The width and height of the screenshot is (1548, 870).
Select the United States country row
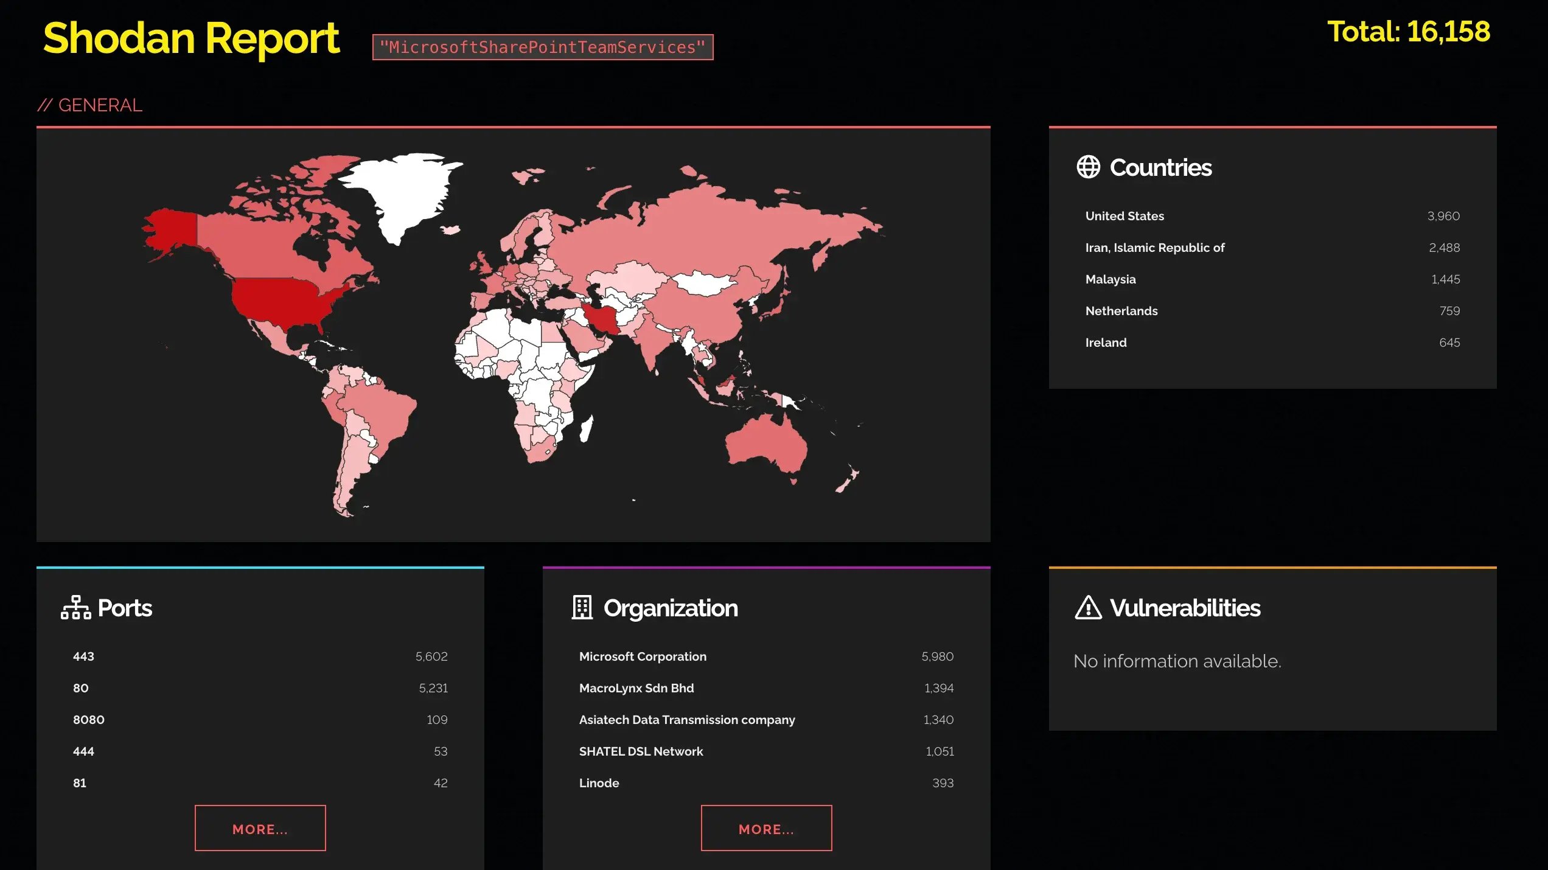pos(1272,216)
